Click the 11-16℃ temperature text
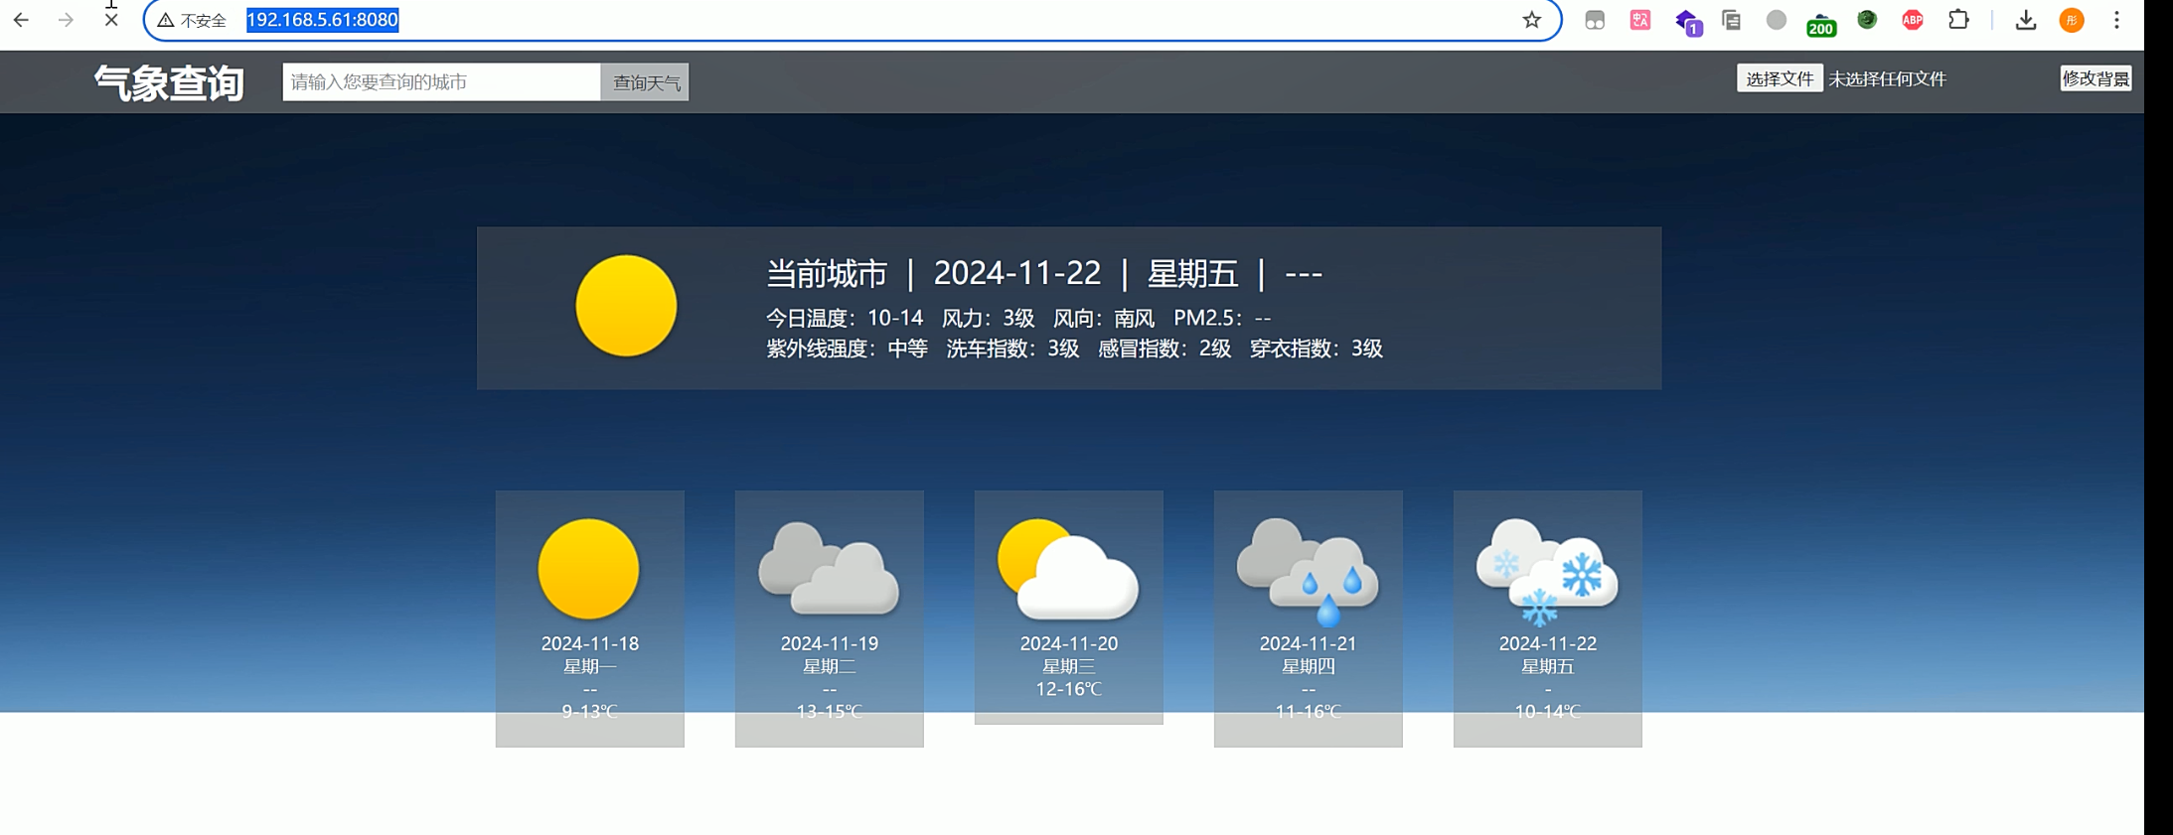 [1309, 711]
